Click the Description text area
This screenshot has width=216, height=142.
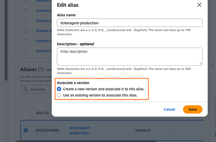[x=129, y=56]
